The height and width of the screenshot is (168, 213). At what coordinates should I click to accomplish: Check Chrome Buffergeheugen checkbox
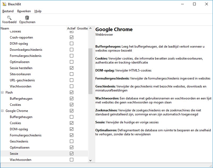click(x=72, y=117)
